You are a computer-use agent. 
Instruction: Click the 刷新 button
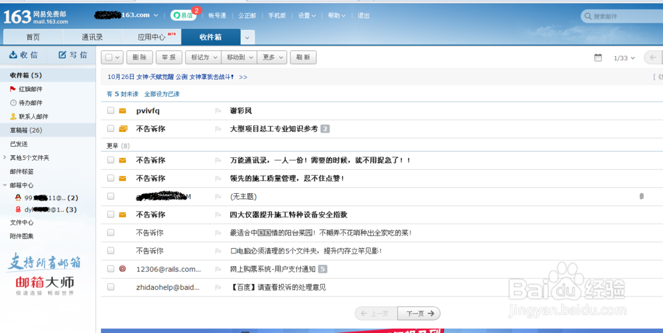tap(303, 58)
